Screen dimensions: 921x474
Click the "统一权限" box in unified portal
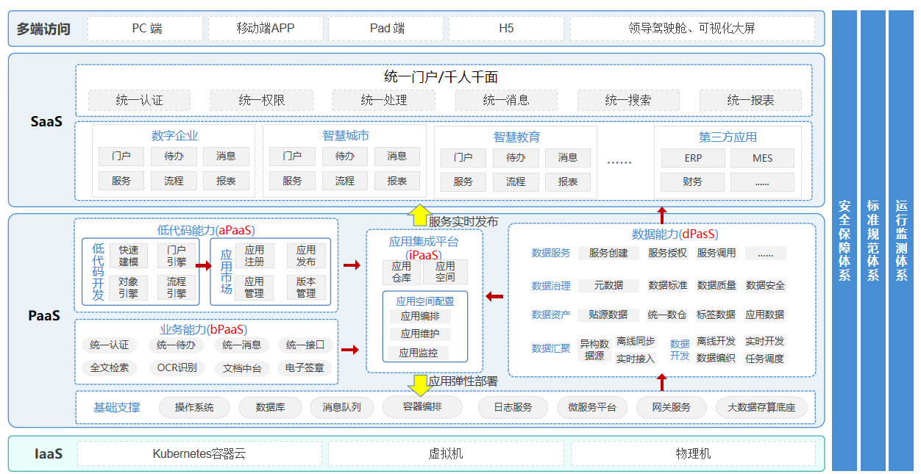click(x=262, y=100)
